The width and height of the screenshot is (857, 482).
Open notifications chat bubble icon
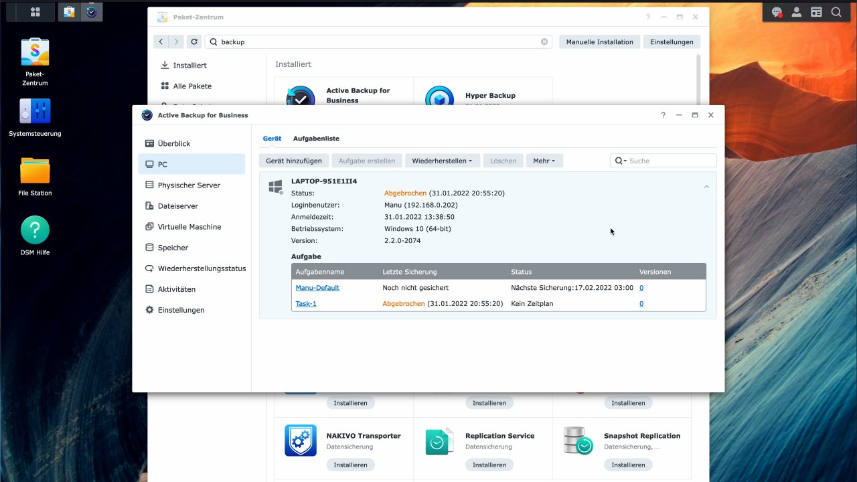pos(777,12)
